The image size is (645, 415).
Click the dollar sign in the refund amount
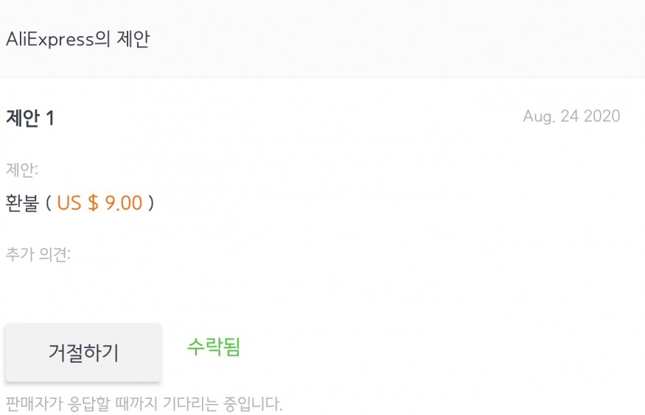pos(93,203)
